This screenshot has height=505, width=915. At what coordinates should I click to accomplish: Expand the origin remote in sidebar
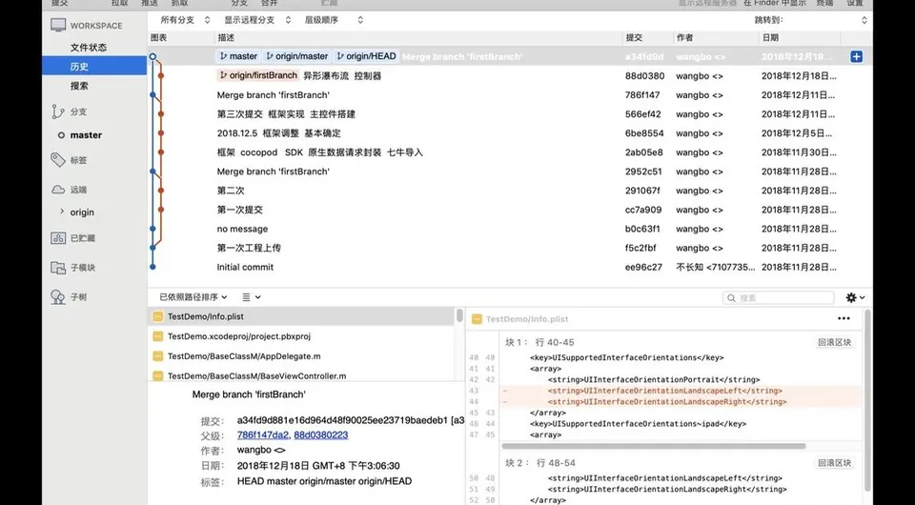pyautogui.click(x=62, y=212)
